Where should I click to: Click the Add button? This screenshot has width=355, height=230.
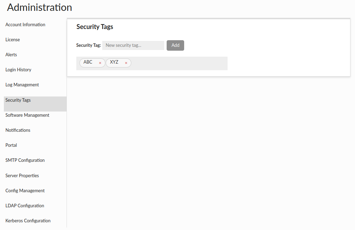coord(175,45)
